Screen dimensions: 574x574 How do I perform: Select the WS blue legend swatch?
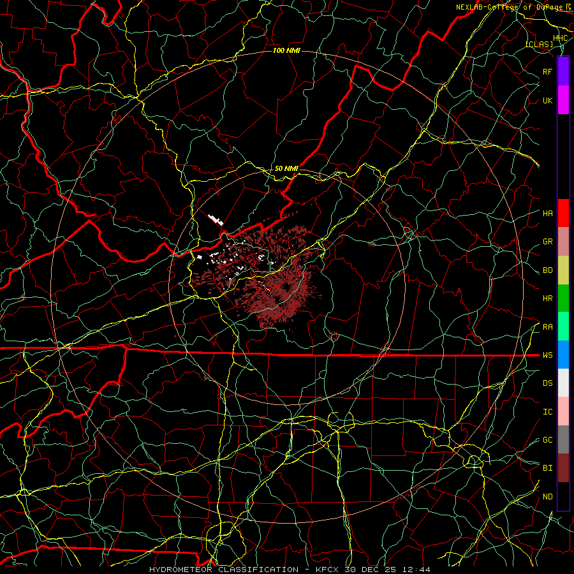563,355
